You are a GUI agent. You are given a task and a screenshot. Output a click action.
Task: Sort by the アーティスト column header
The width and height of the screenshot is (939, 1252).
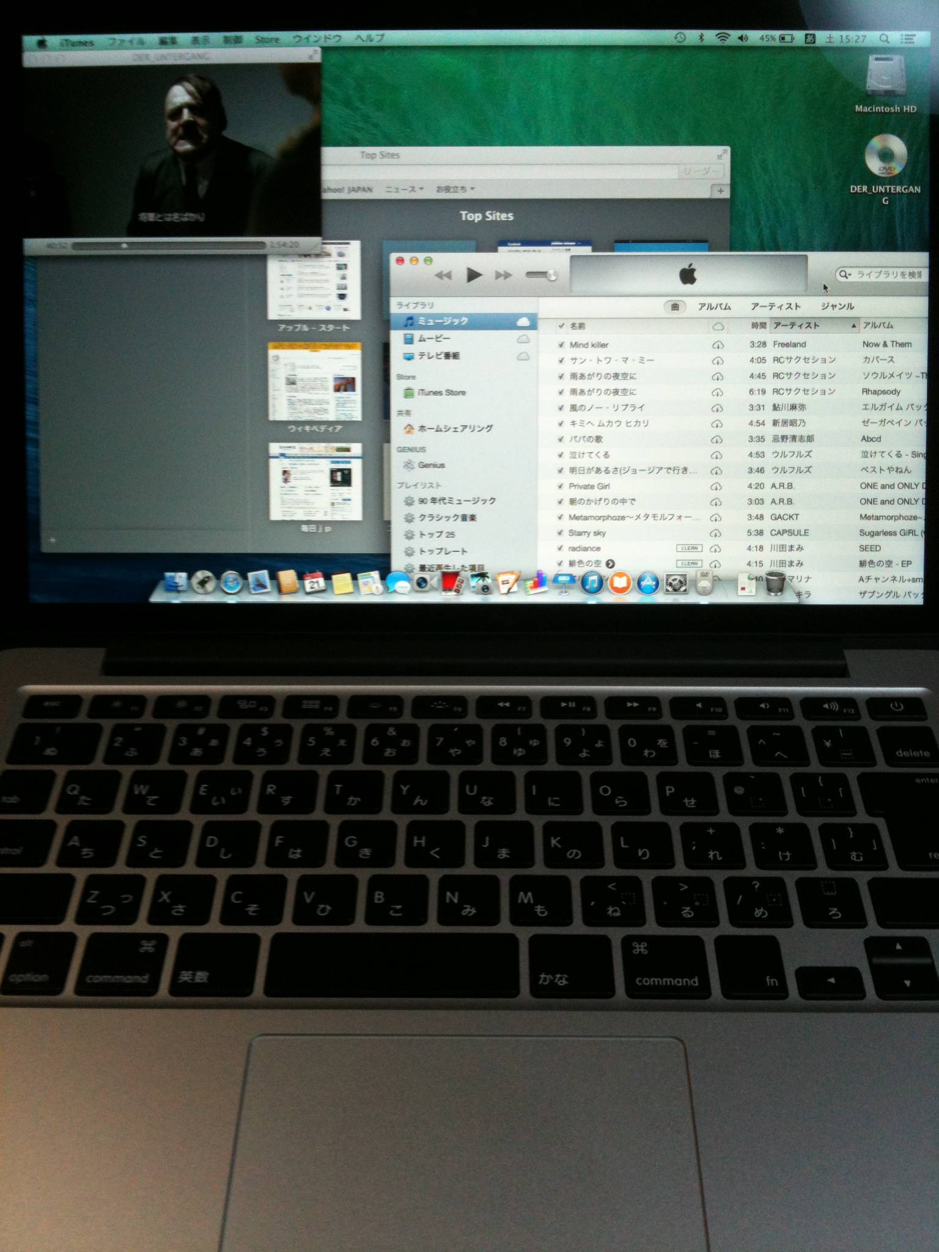coord(814,326)
